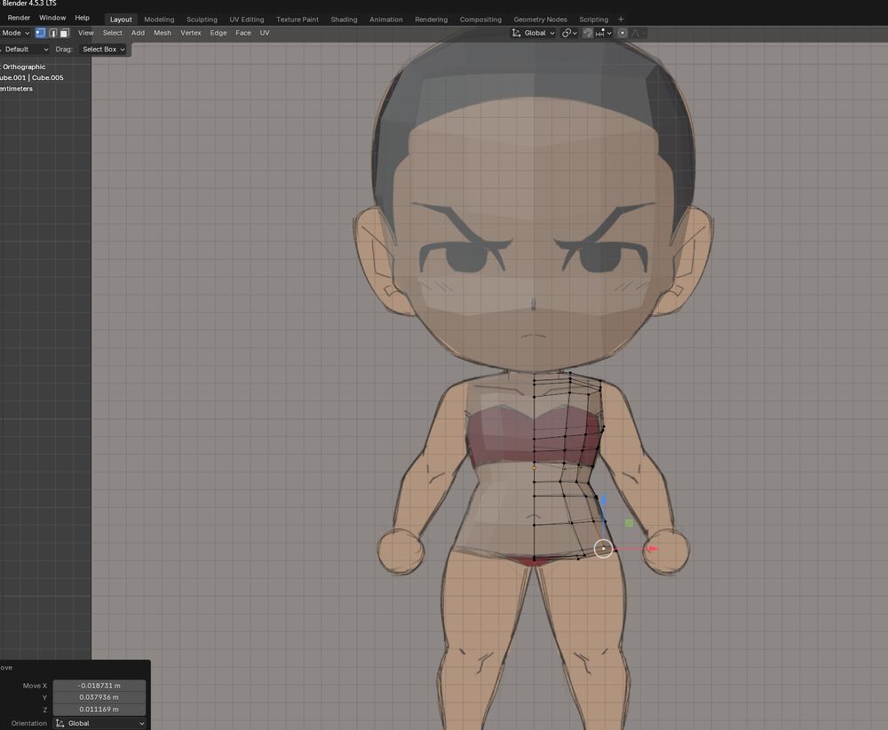Viewport: 888px width, 730px height.
Task: Open the Vertex menu
Action: tap(190, 33)
